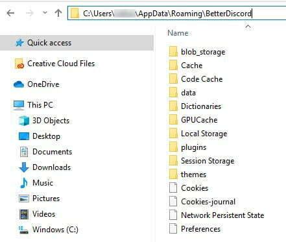Click the Documents page icon
This screenshot has height=242, width=286.
click(x=24, y=152)
